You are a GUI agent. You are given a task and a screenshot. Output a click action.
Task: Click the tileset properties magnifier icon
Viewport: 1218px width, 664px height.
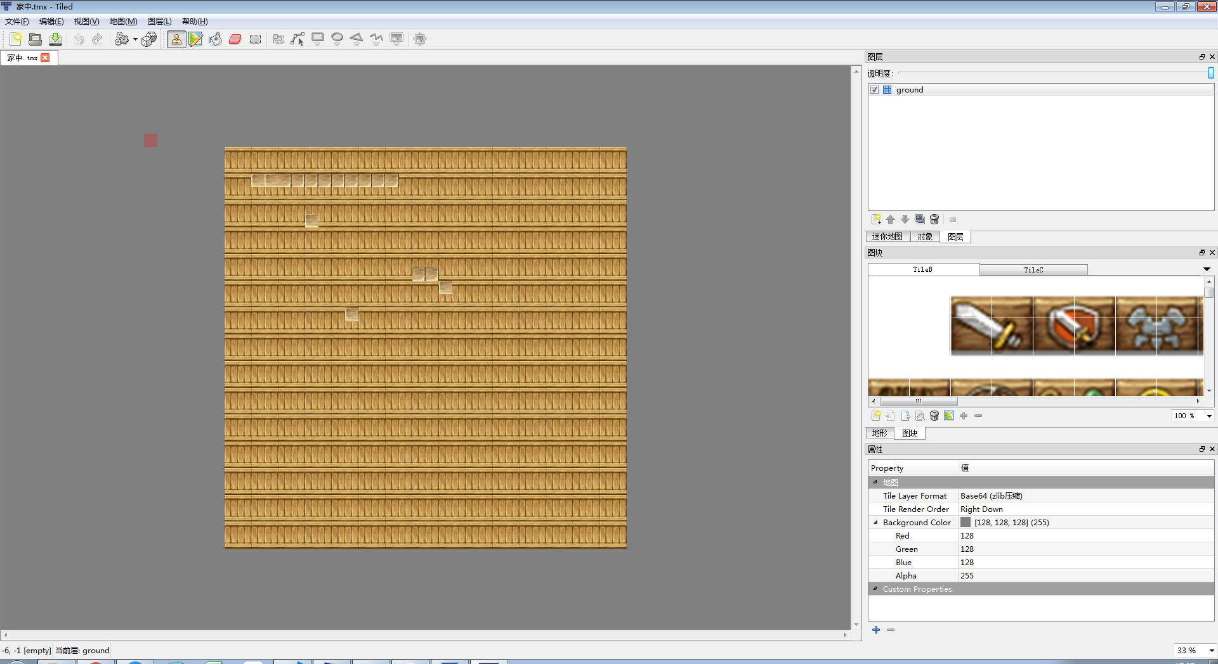(920, 416)
